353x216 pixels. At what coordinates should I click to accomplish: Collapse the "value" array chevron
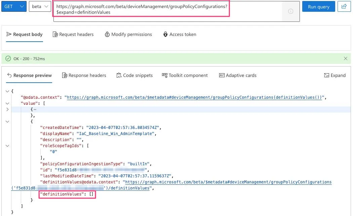click(x=7, y=103)
